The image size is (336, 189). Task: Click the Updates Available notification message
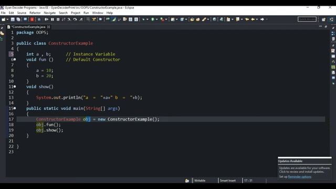[x=304, y=170]
